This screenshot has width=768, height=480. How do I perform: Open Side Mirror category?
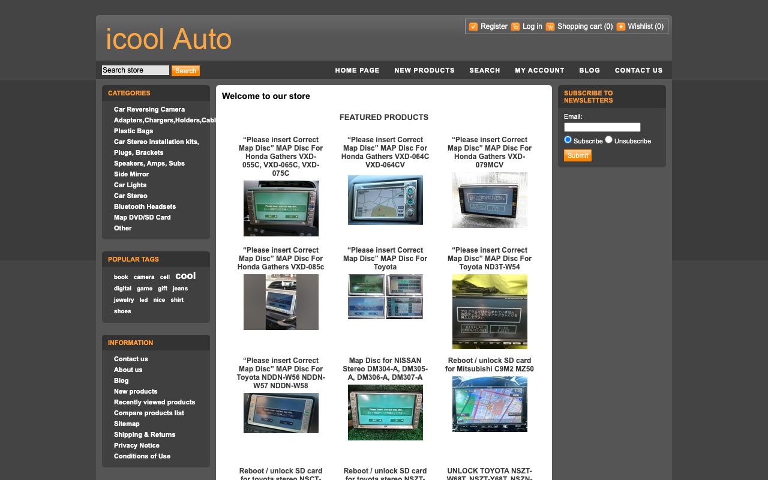point(131,174)
